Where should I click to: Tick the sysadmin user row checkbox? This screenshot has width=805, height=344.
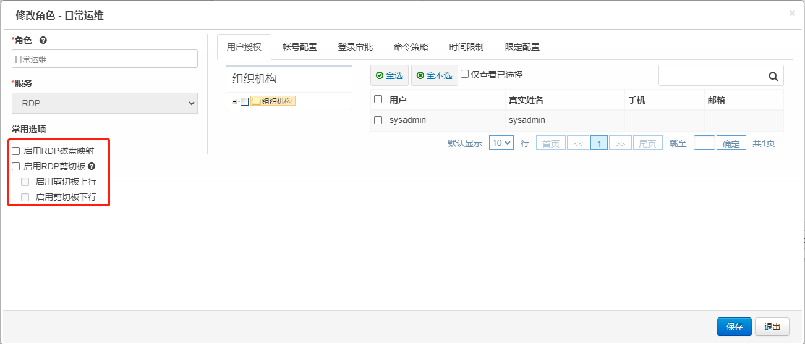pos(378,120)
